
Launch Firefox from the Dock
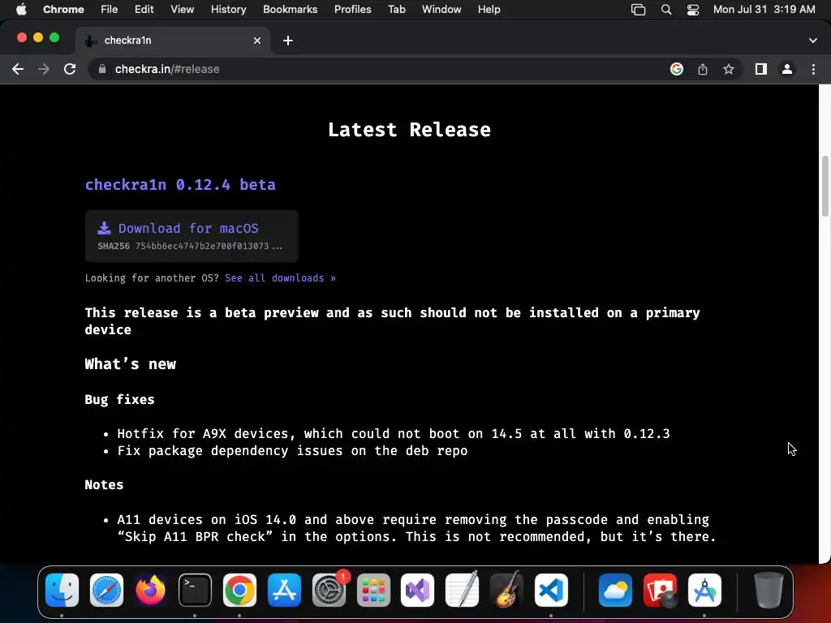[x=150, y=591]
